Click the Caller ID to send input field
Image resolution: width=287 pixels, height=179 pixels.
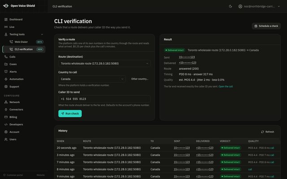coord(104,99)
